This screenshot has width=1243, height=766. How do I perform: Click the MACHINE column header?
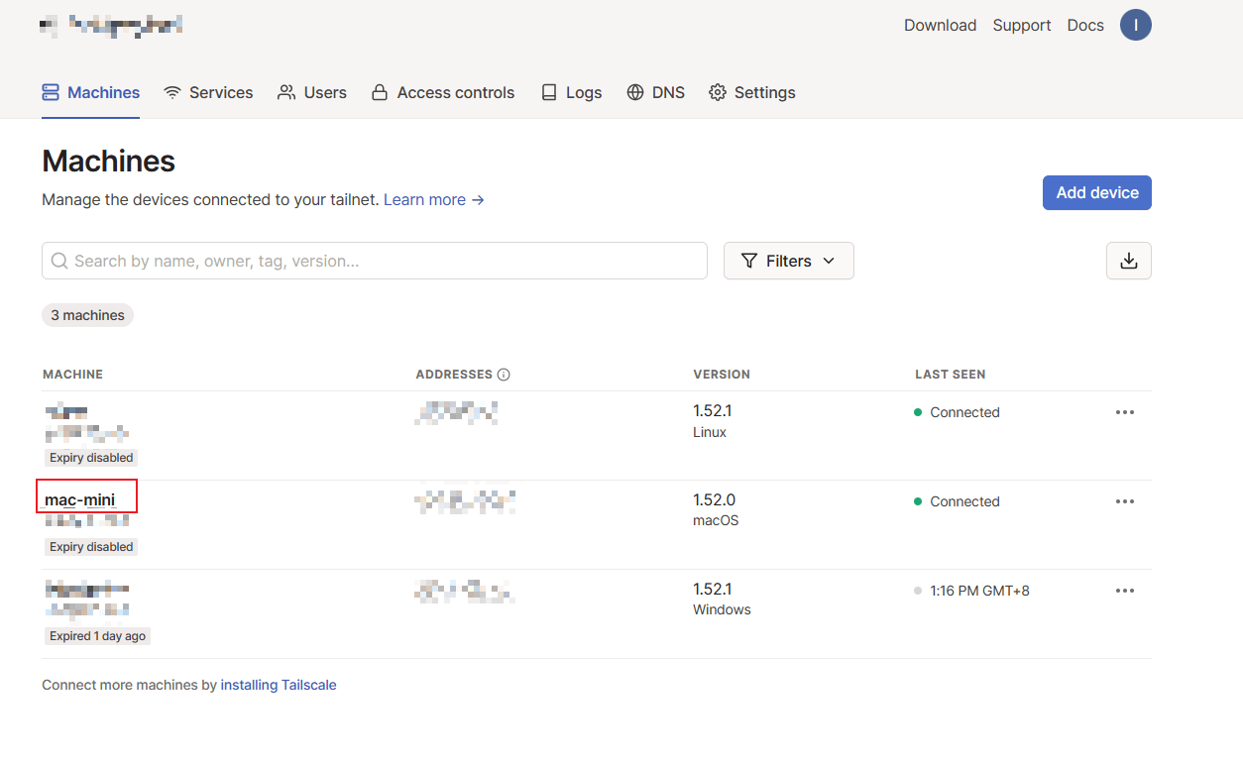72,375
